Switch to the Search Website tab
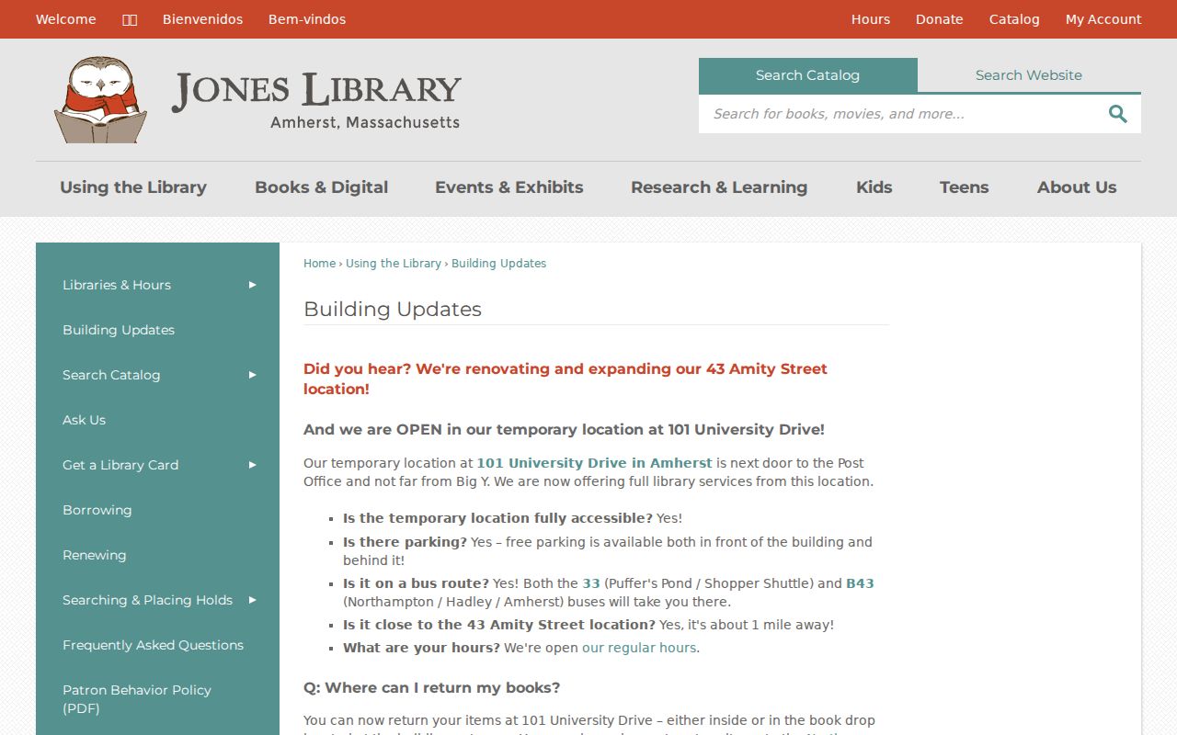 (x=1029, y=75)
